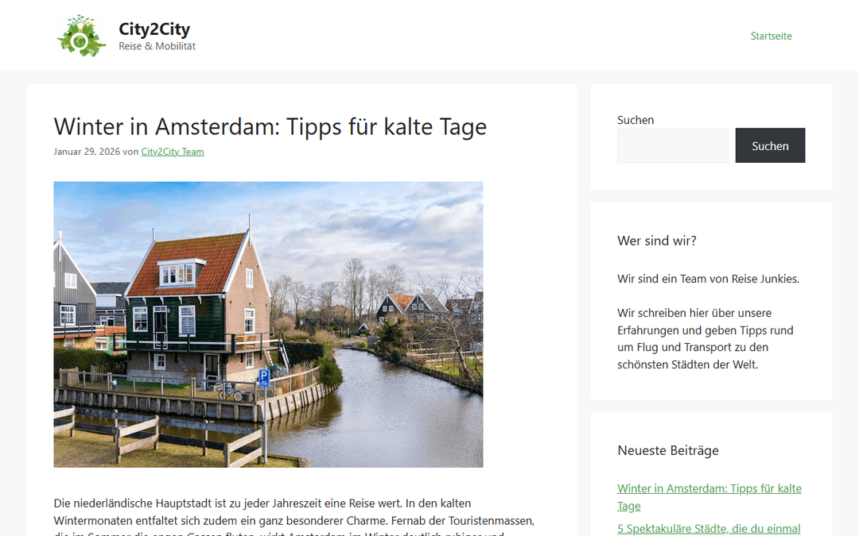
Task: Click the text 'Wir sind ein Team von Reise Junkies.'
Action: tap(708, 279)
